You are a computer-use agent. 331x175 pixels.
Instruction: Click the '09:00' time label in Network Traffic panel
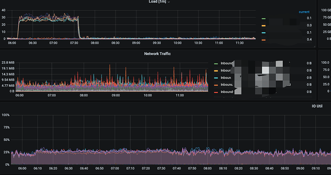116,95
